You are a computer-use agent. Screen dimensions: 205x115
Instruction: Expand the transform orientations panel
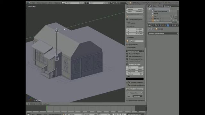click(x=127, y=100)
